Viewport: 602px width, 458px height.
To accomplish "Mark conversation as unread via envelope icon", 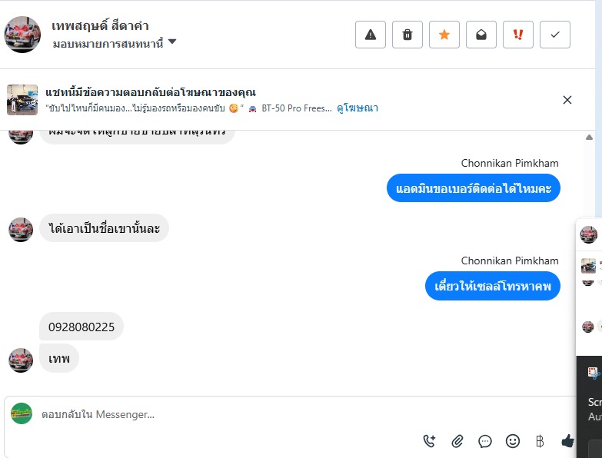I will click(481, 35).
